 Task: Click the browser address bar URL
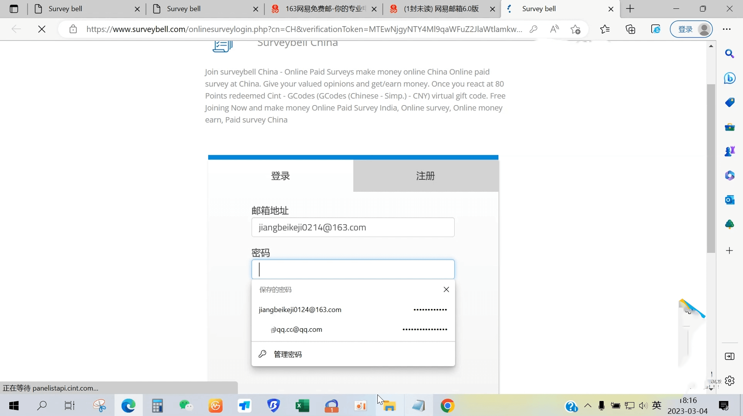coord(304,29)
